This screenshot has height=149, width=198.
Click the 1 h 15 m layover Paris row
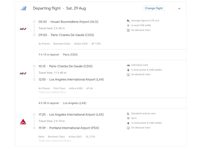[112, 55]
